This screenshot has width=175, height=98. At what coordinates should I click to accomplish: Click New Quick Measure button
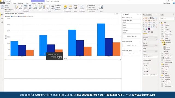tap(92, 10)
